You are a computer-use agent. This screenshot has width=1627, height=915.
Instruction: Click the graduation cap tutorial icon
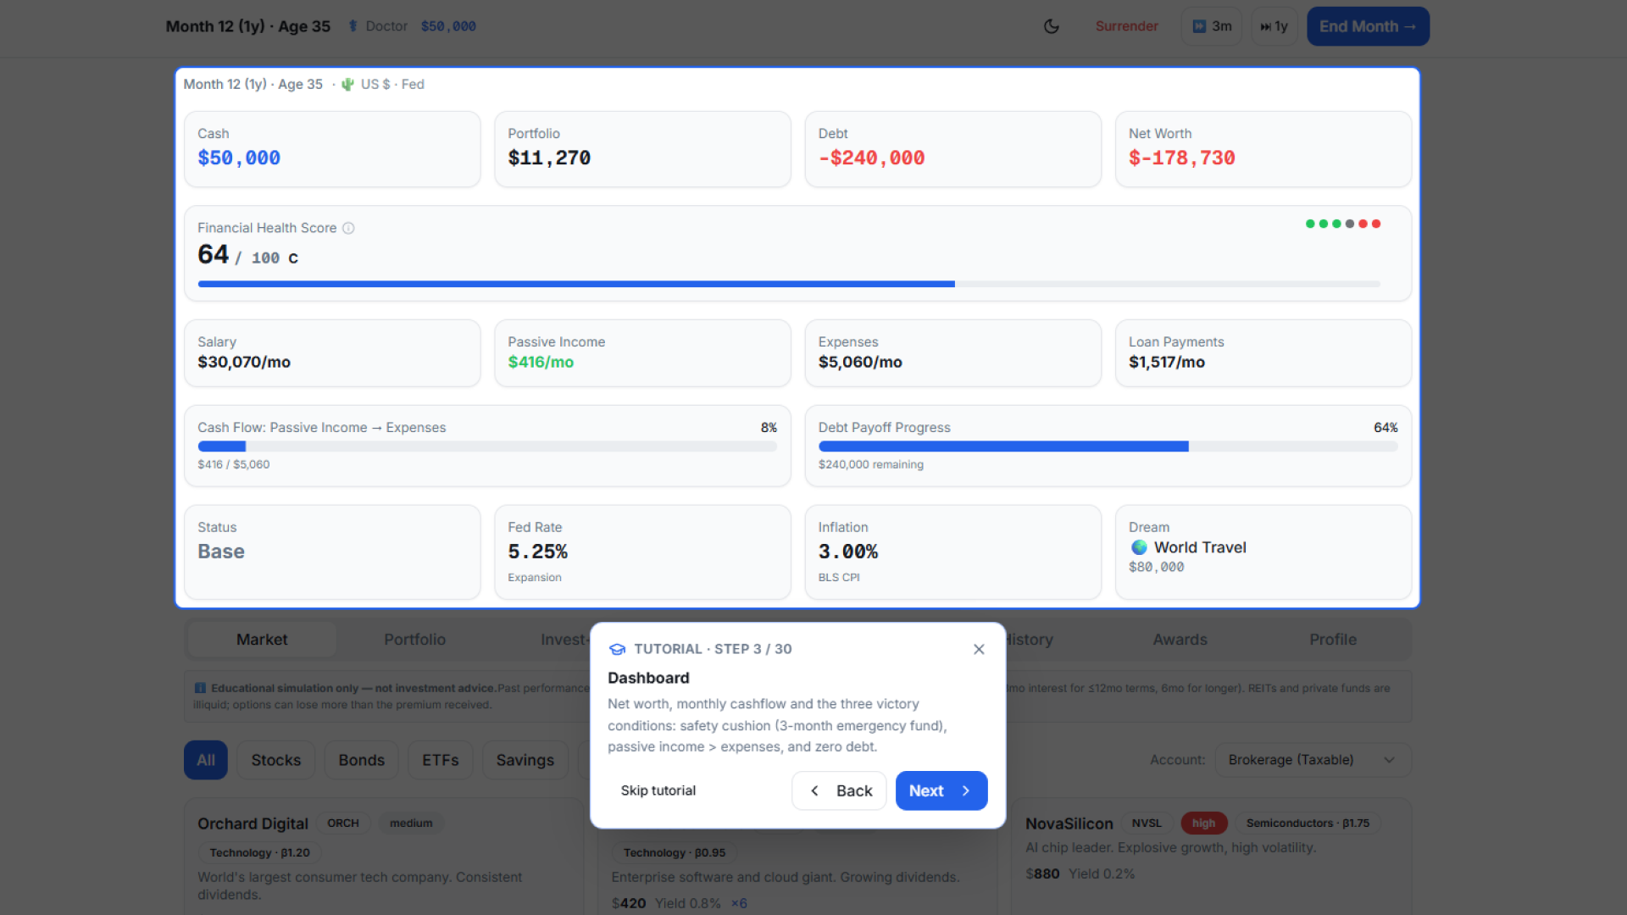pos(617,649)
